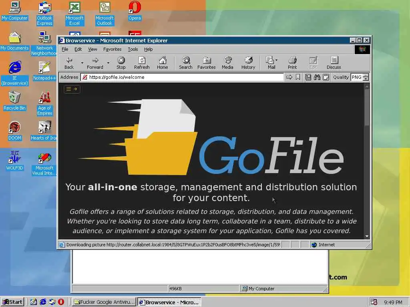Click the Internet zone status bar indicator
The height and width of the screenshot is (307, 410).
(323, 245)
